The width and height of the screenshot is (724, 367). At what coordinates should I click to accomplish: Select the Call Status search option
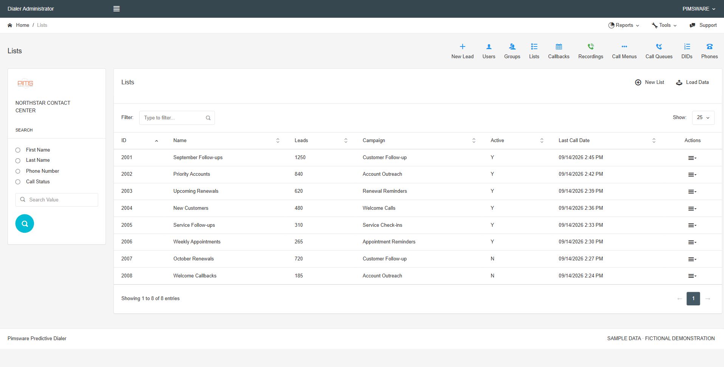18,182
